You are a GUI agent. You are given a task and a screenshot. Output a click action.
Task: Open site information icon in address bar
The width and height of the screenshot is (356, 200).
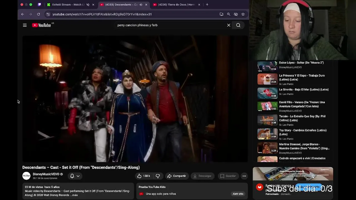click(48, 14)
